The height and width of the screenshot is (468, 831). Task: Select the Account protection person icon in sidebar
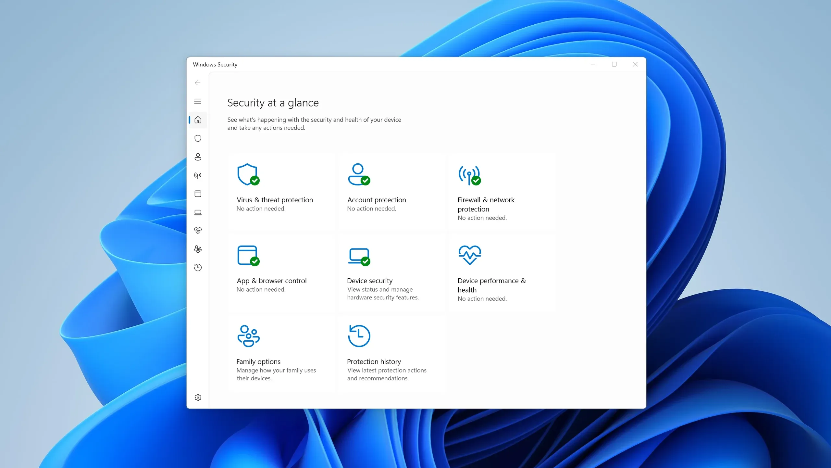(x=198, y=157)
